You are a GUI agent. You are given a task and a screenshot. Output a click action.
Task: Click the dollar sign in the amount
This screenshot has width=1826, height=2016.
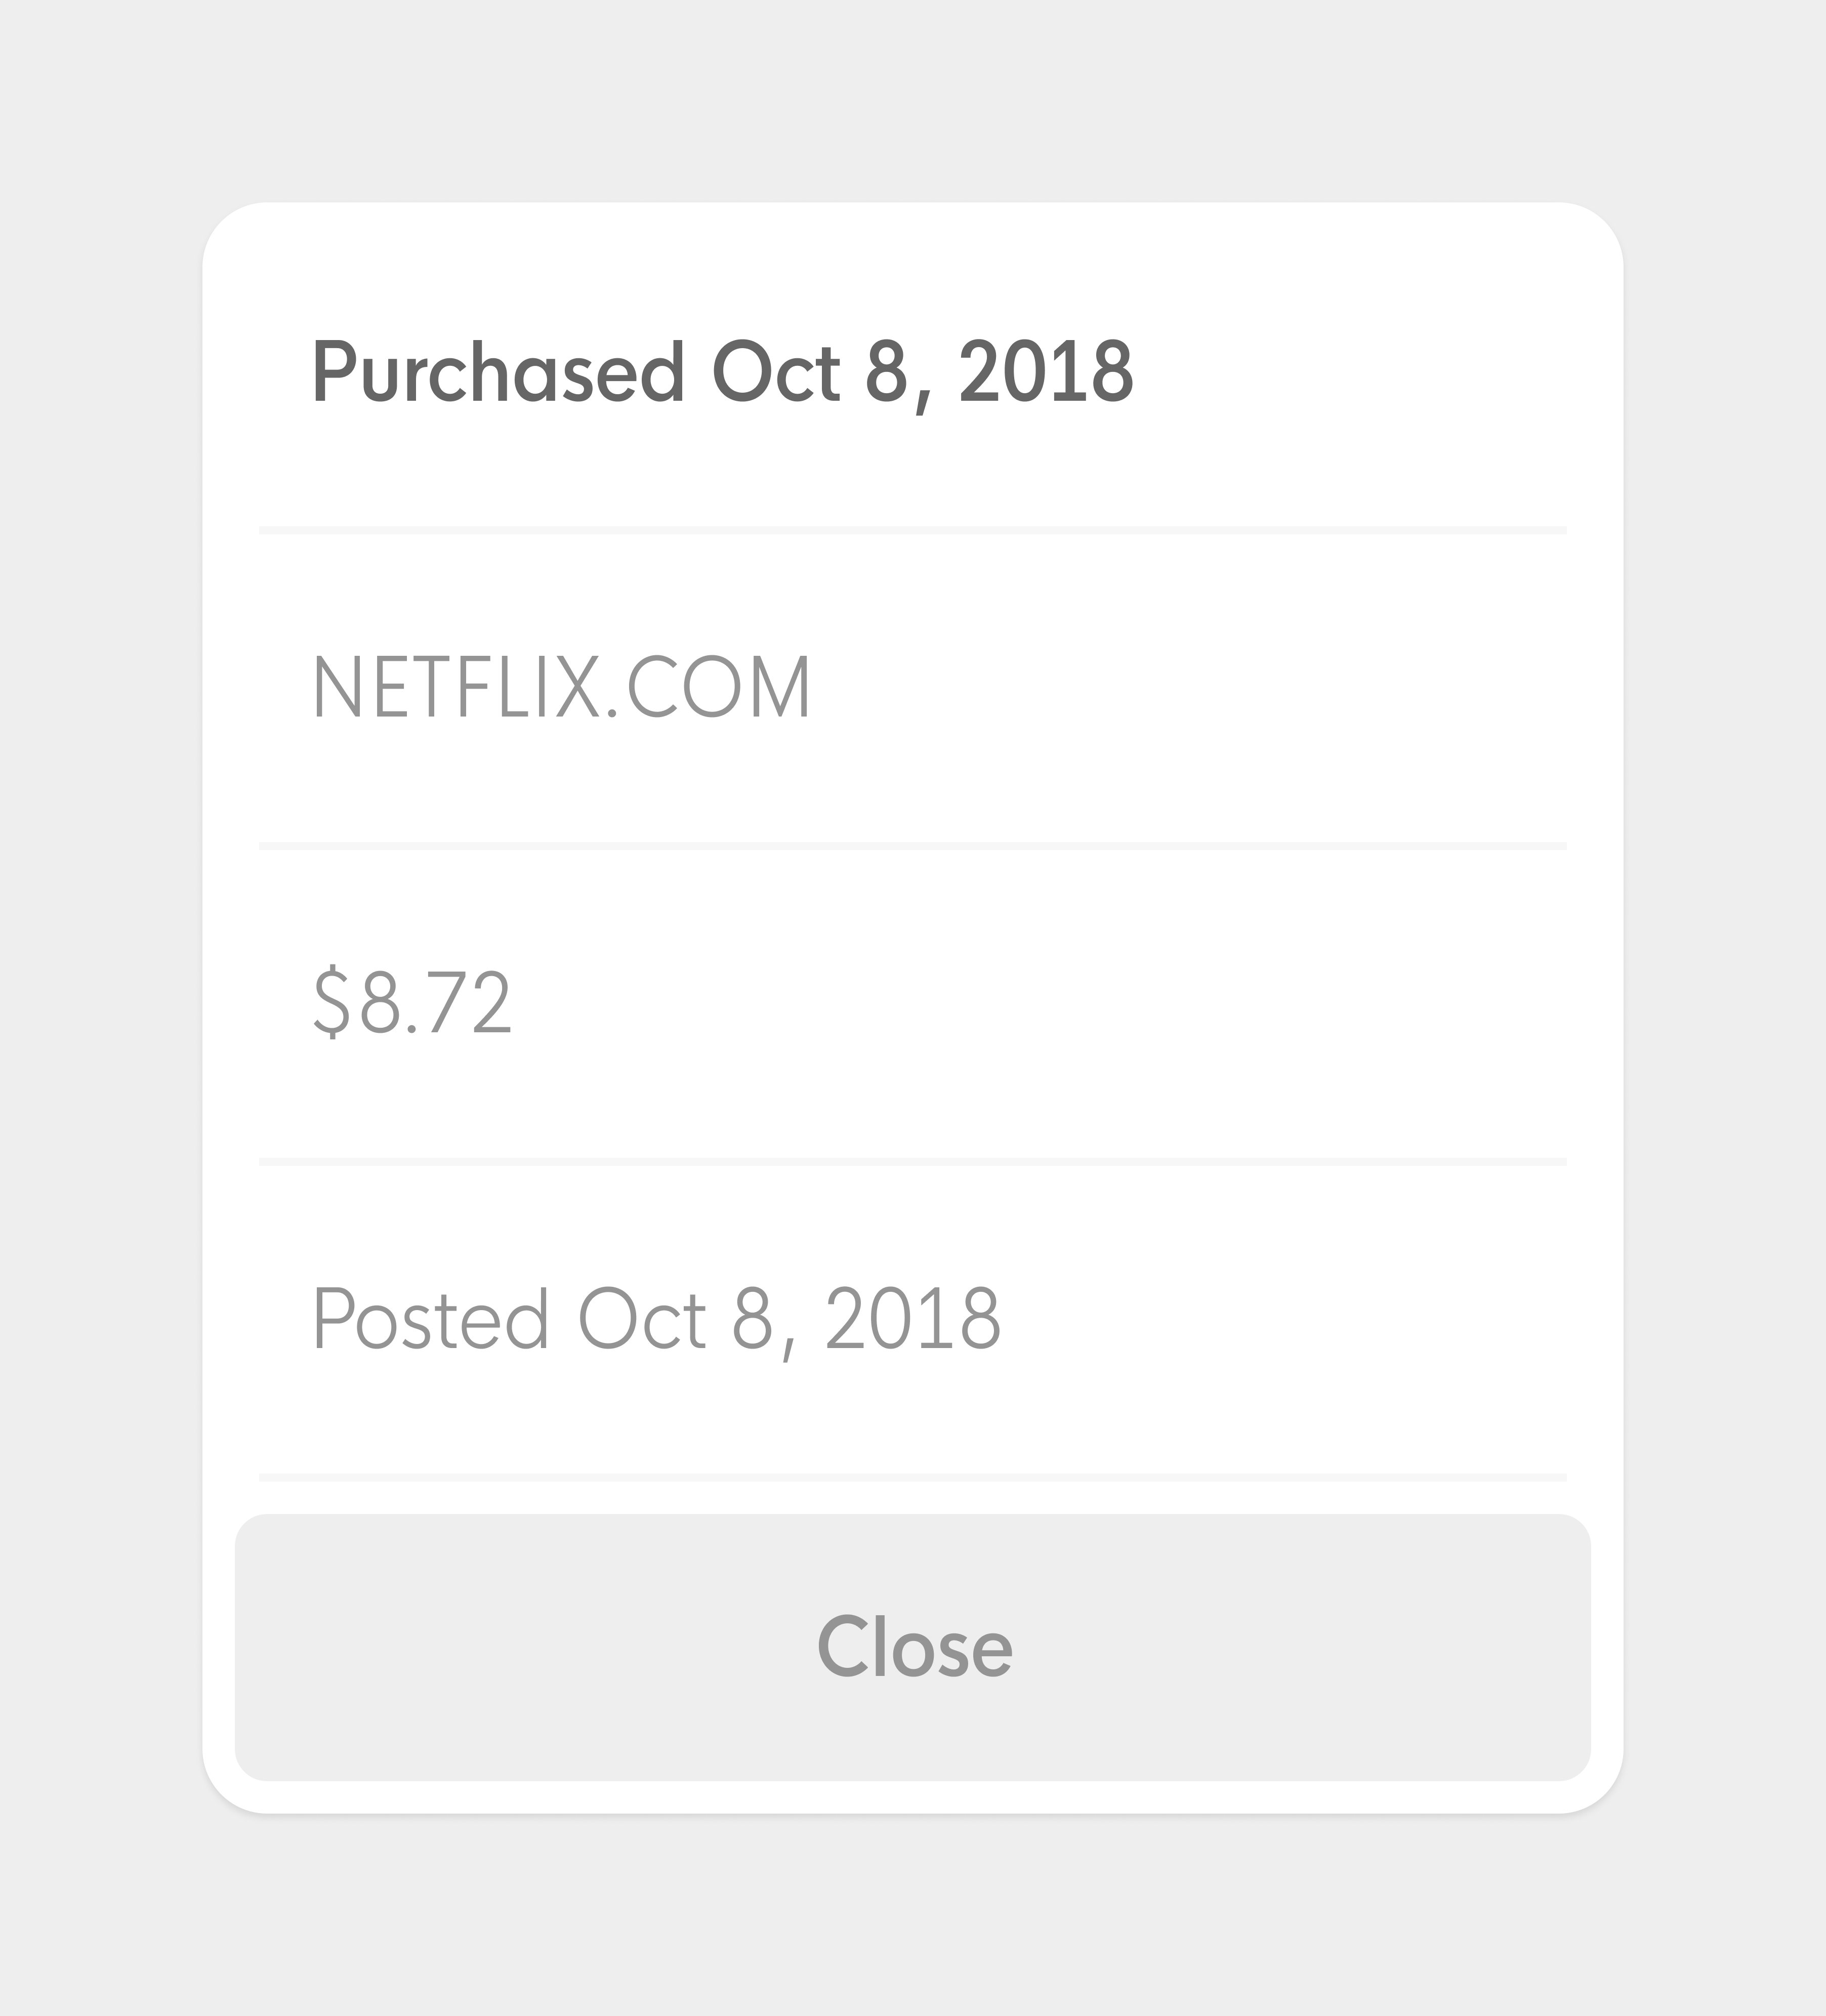(332, 1003)
